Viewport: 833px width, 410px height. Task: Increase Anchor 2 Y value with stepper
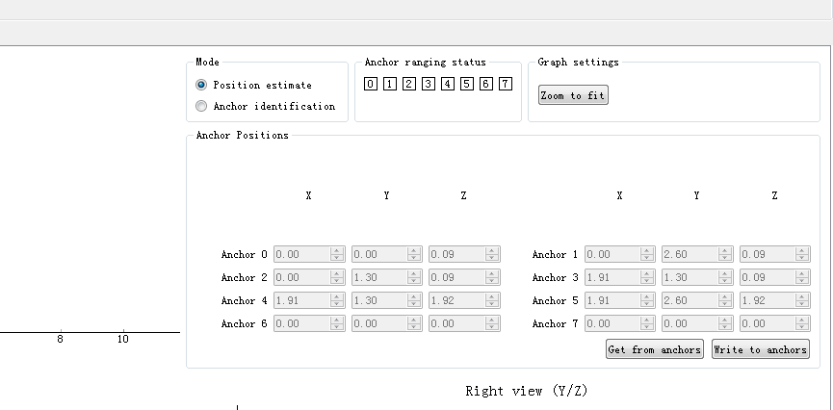coord(415,274)
